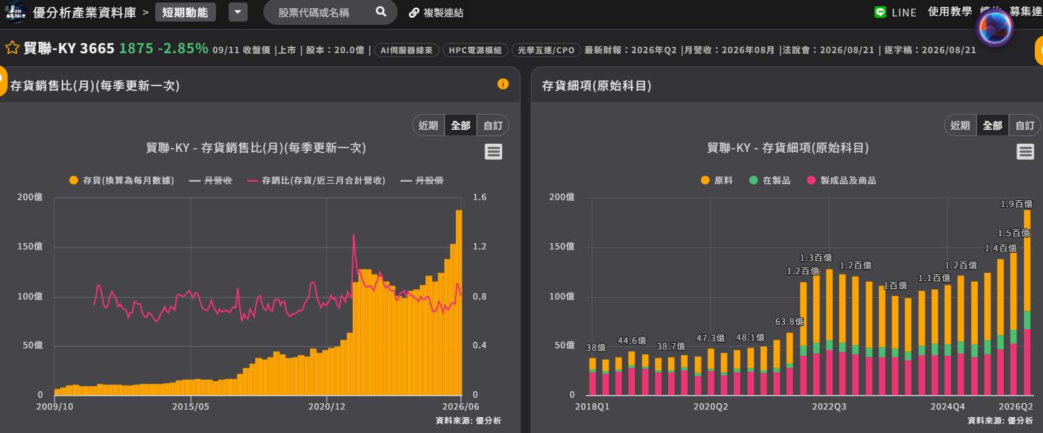Select 近期 range in 存貨銷售比 panel
This screenshot has width=1043, height=433.
(428, 125)
